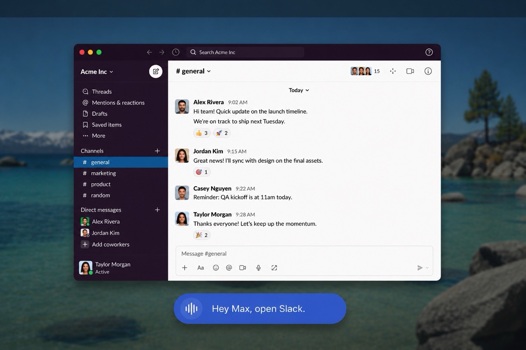Open the emoji picker in the composer
The height and width of the screenshot is (350, 526).
216,268
